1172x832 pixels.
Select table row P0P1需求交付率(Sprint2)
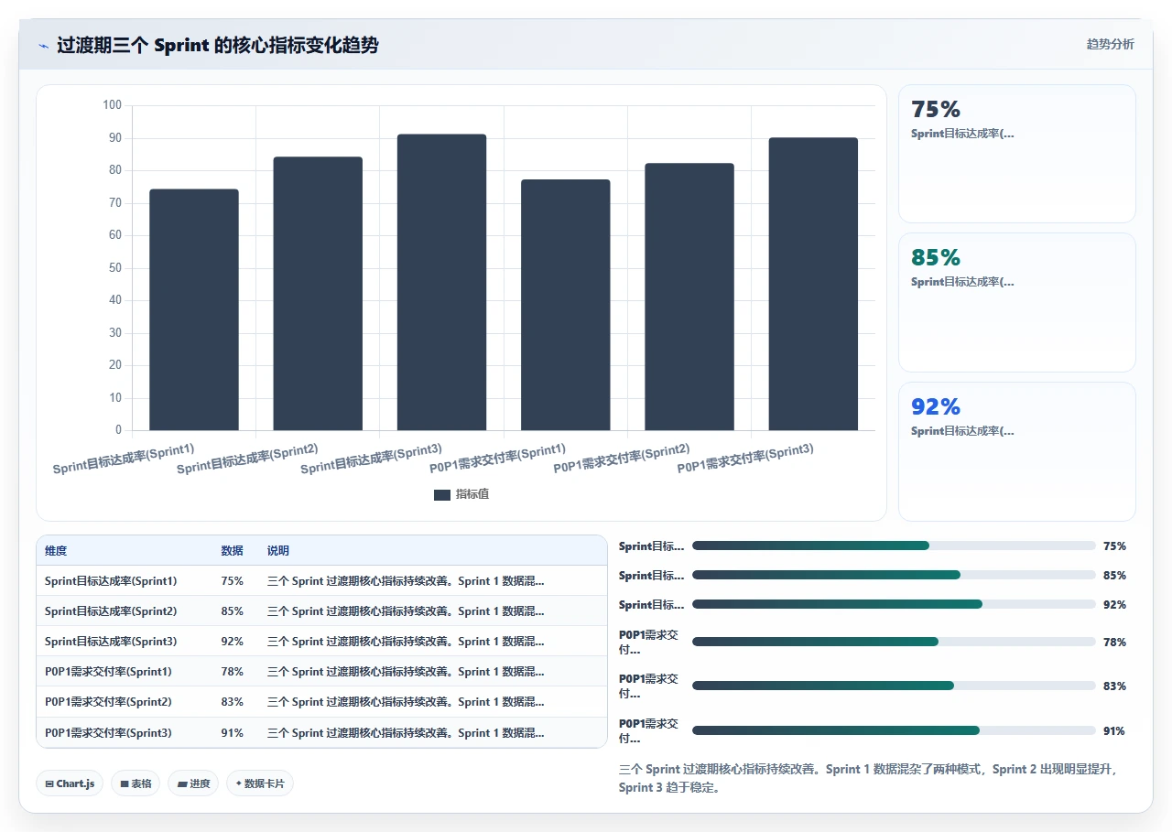coord(321,702)
